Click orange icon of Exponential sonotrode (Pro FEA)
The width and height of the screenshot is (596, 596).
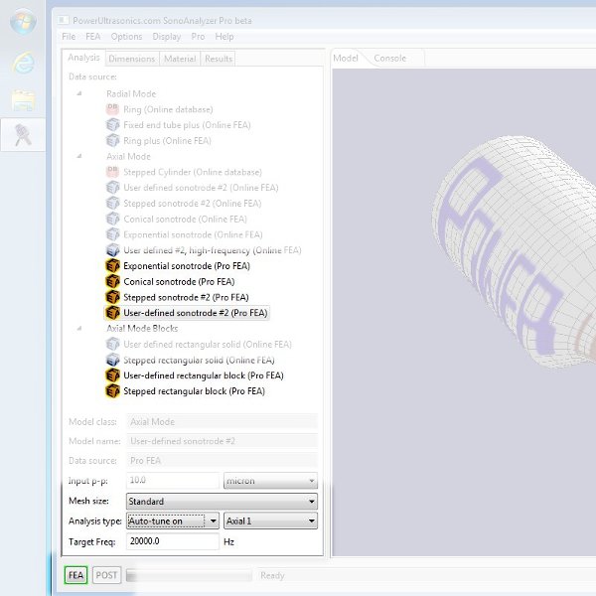tap(112, 265)
